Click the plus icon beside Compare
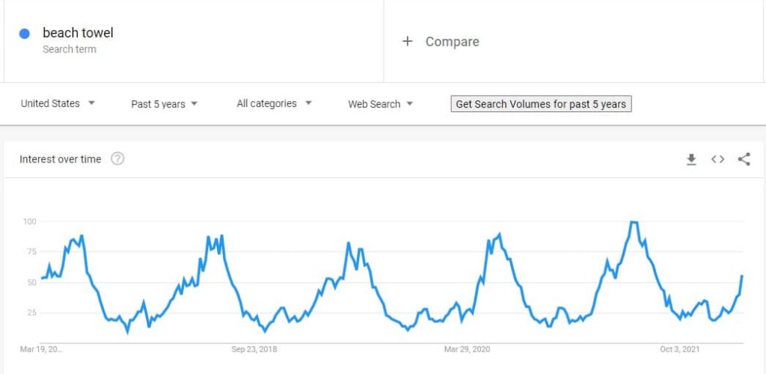Viewport: 766px width, 374px height. (408, 41)
